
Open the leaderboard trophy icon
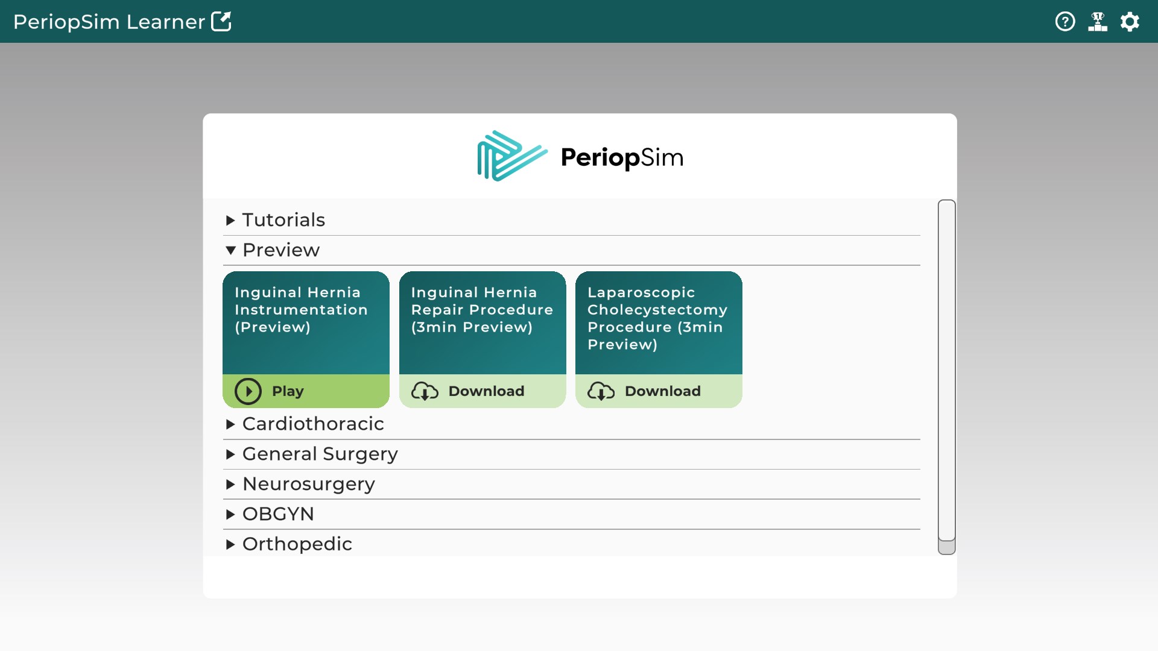(x=1098, y=22)
